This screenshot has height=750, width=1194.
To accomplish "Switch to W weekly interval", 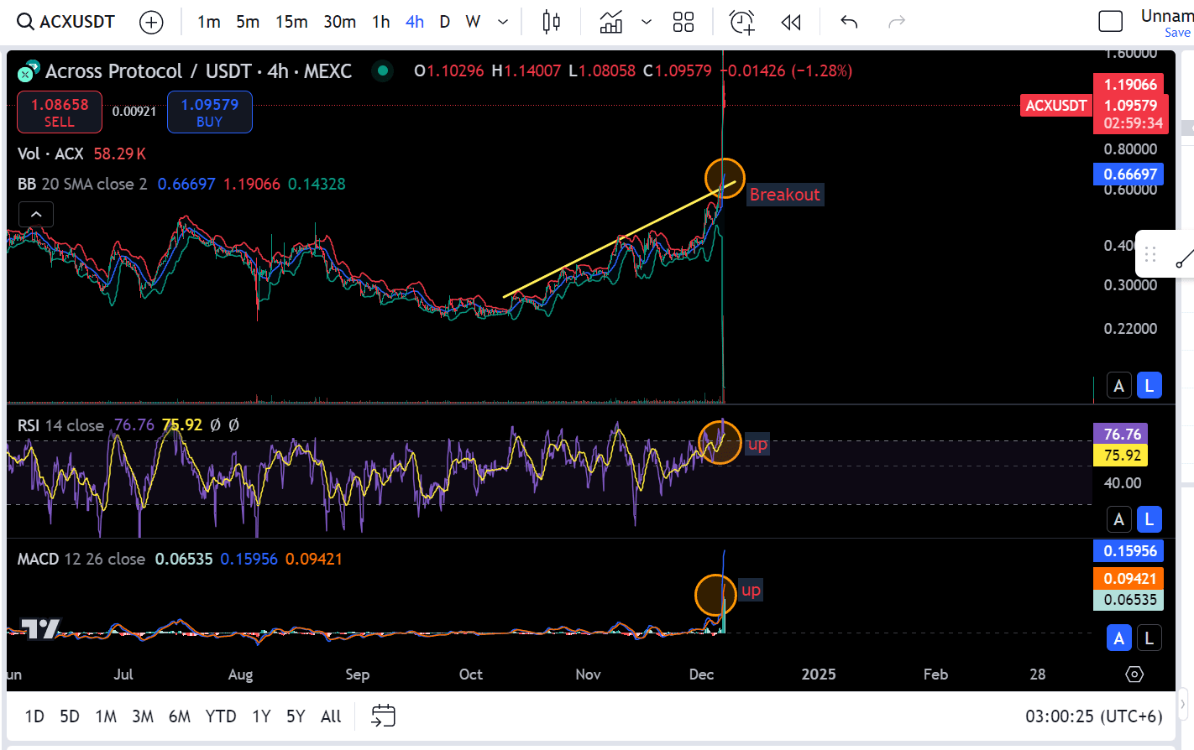I will coord(473,22).
